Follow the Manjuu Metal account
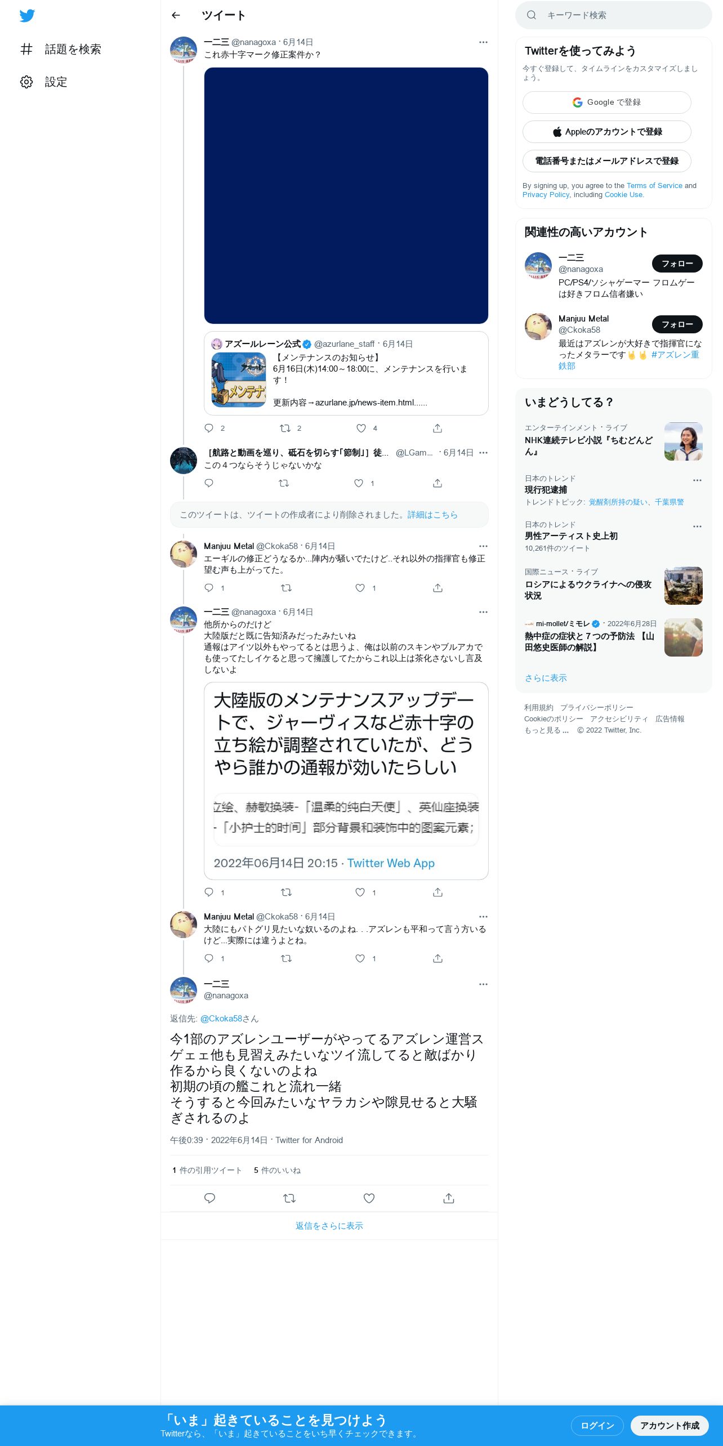723x1446 pixels. (x=677, y=324)
